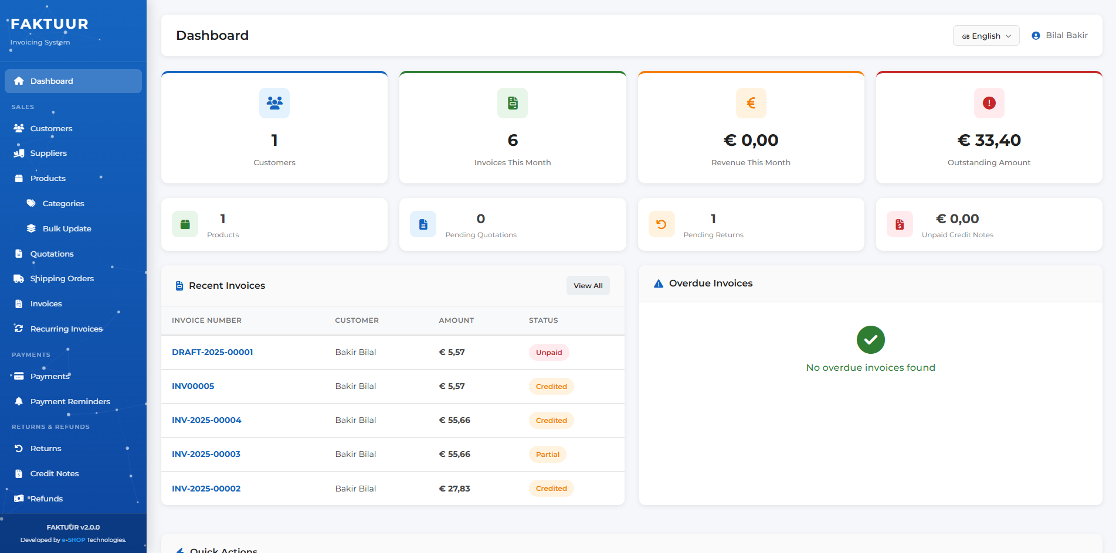Expand the Products sidebar section
Viewport: 1116px width, 553px height.
pyautogui.click(x=48, y=178)
